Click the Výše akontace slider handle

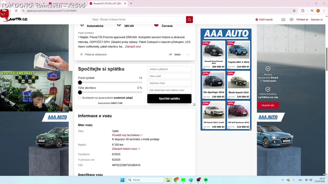[80, 92]
